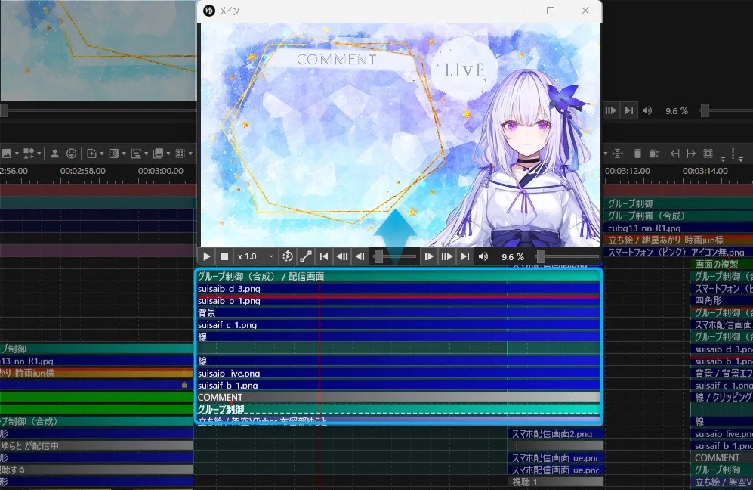Step back one frame in the メイン preview
753x490 pixels.
(360, 256)
